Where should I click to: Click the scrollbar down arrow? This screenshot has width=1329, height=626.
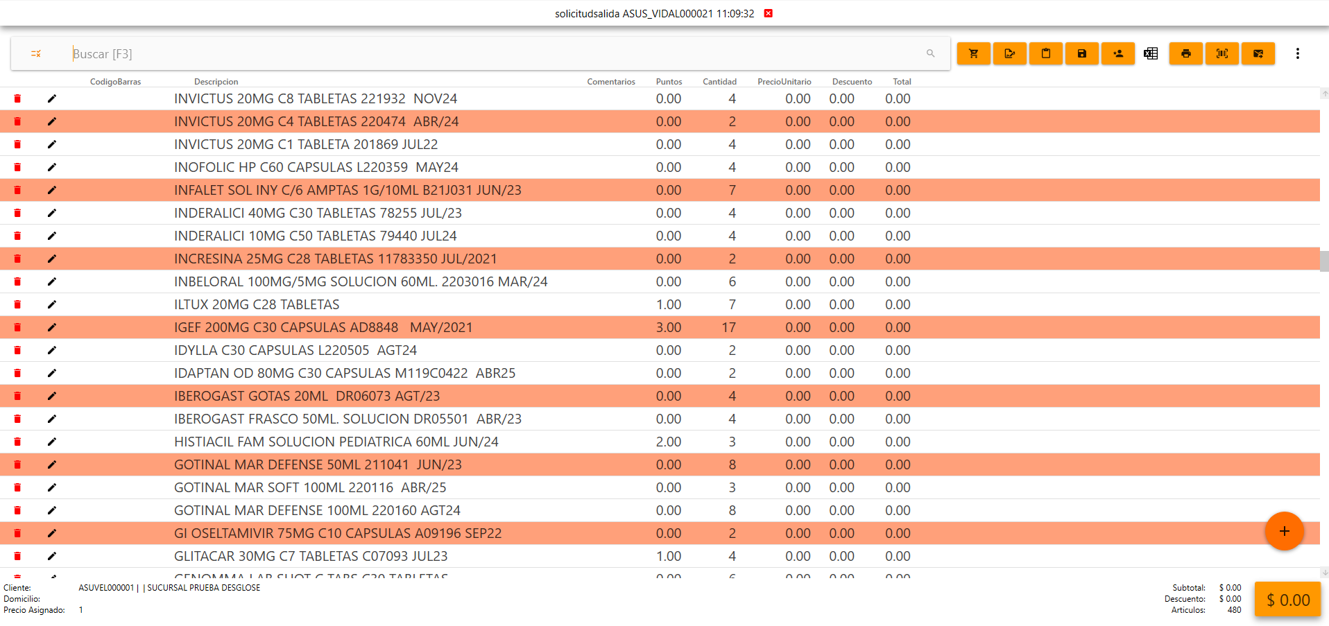(1324, 573)
